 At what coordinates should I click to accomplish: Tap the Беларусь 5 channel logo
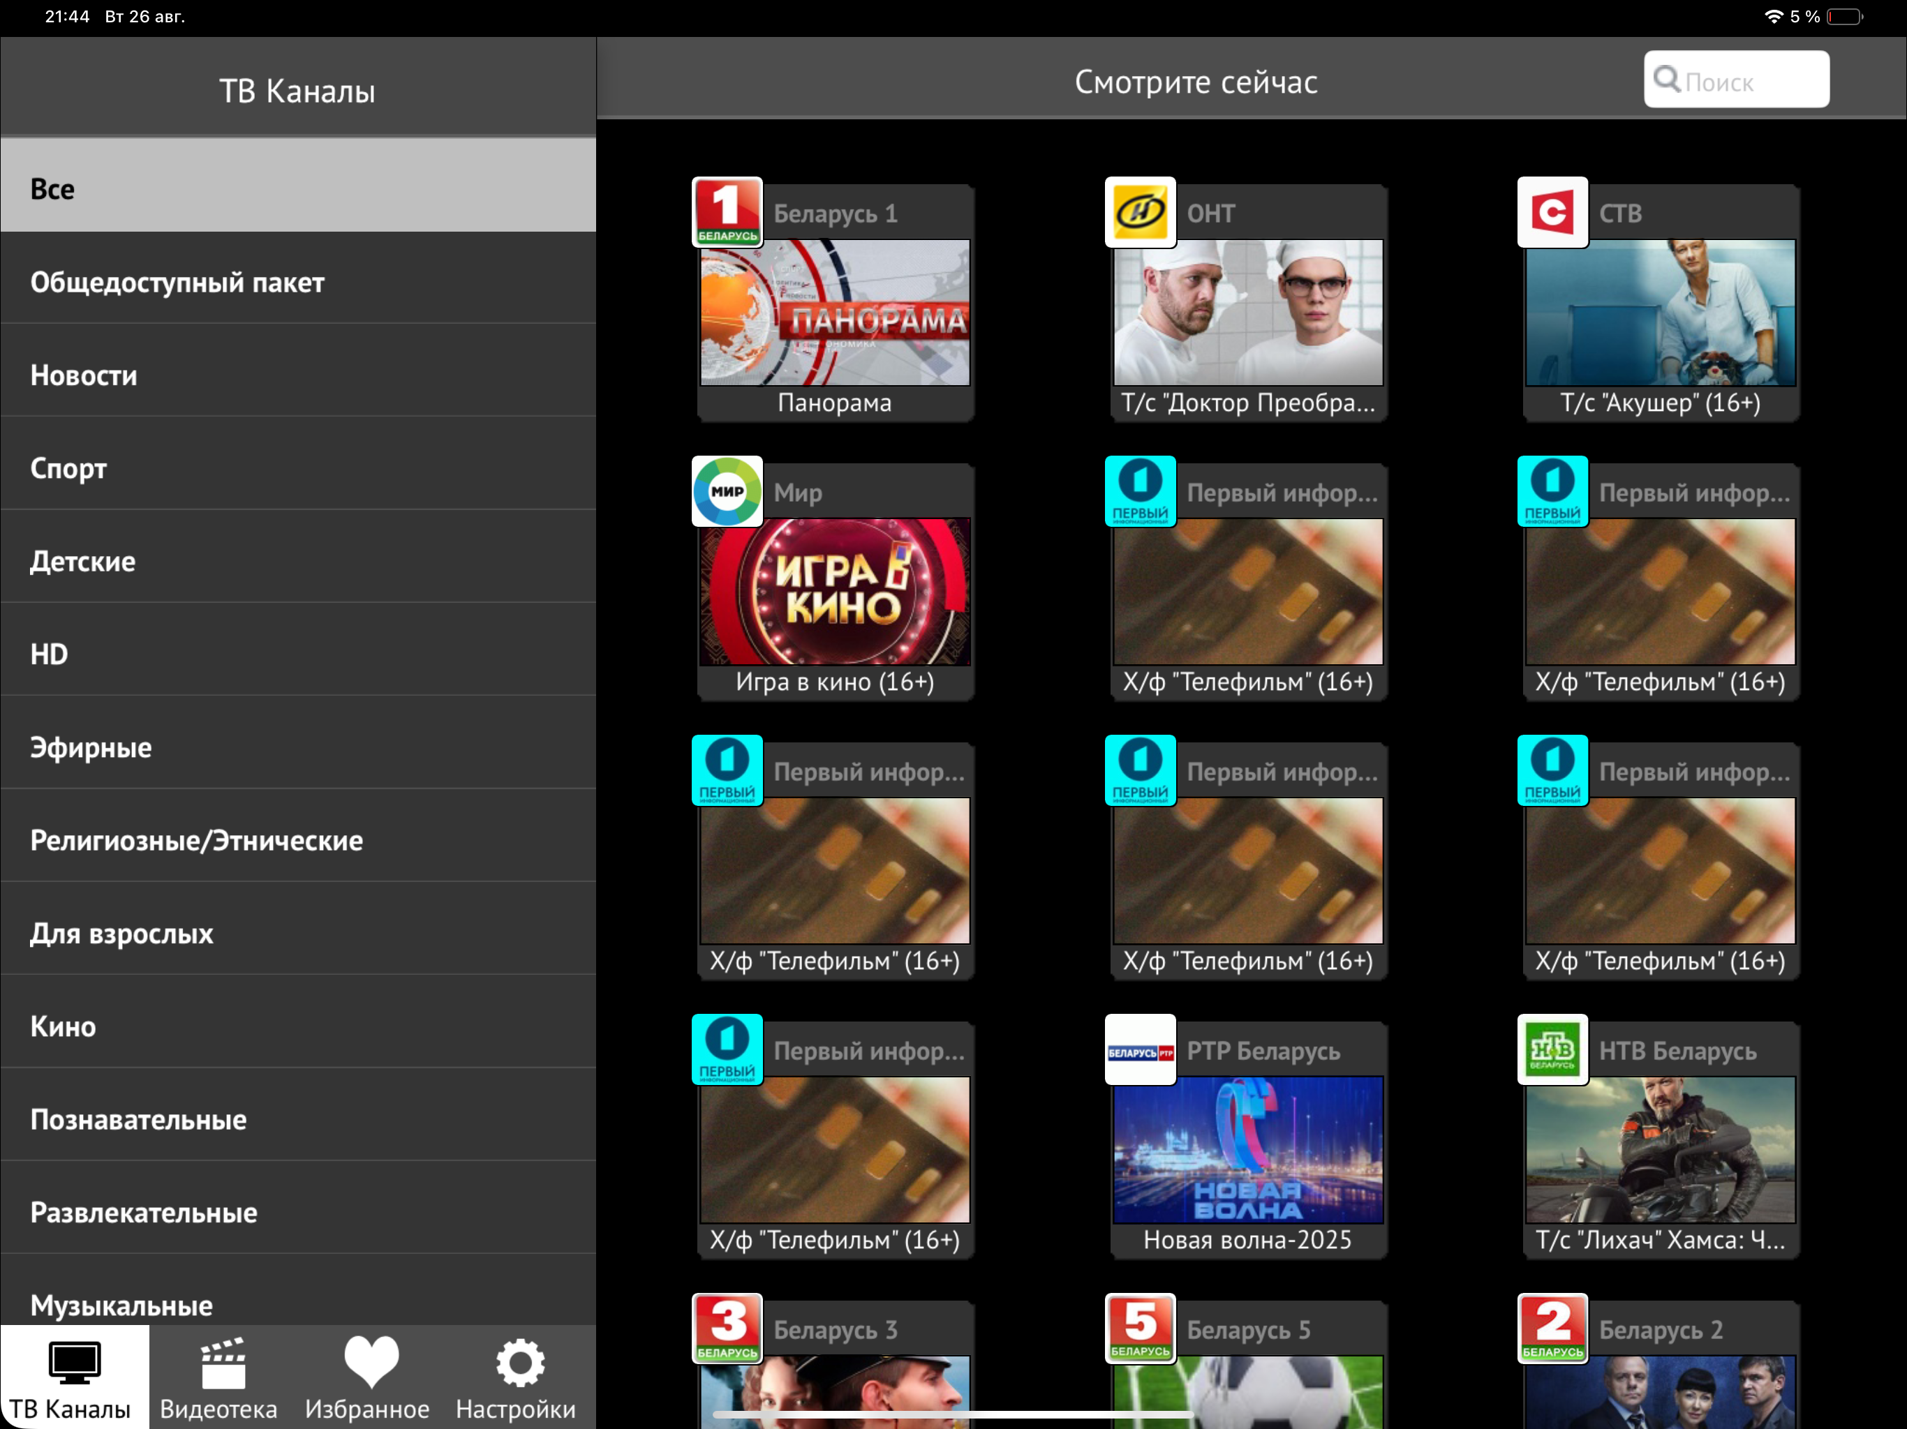click(1140, 1329)
